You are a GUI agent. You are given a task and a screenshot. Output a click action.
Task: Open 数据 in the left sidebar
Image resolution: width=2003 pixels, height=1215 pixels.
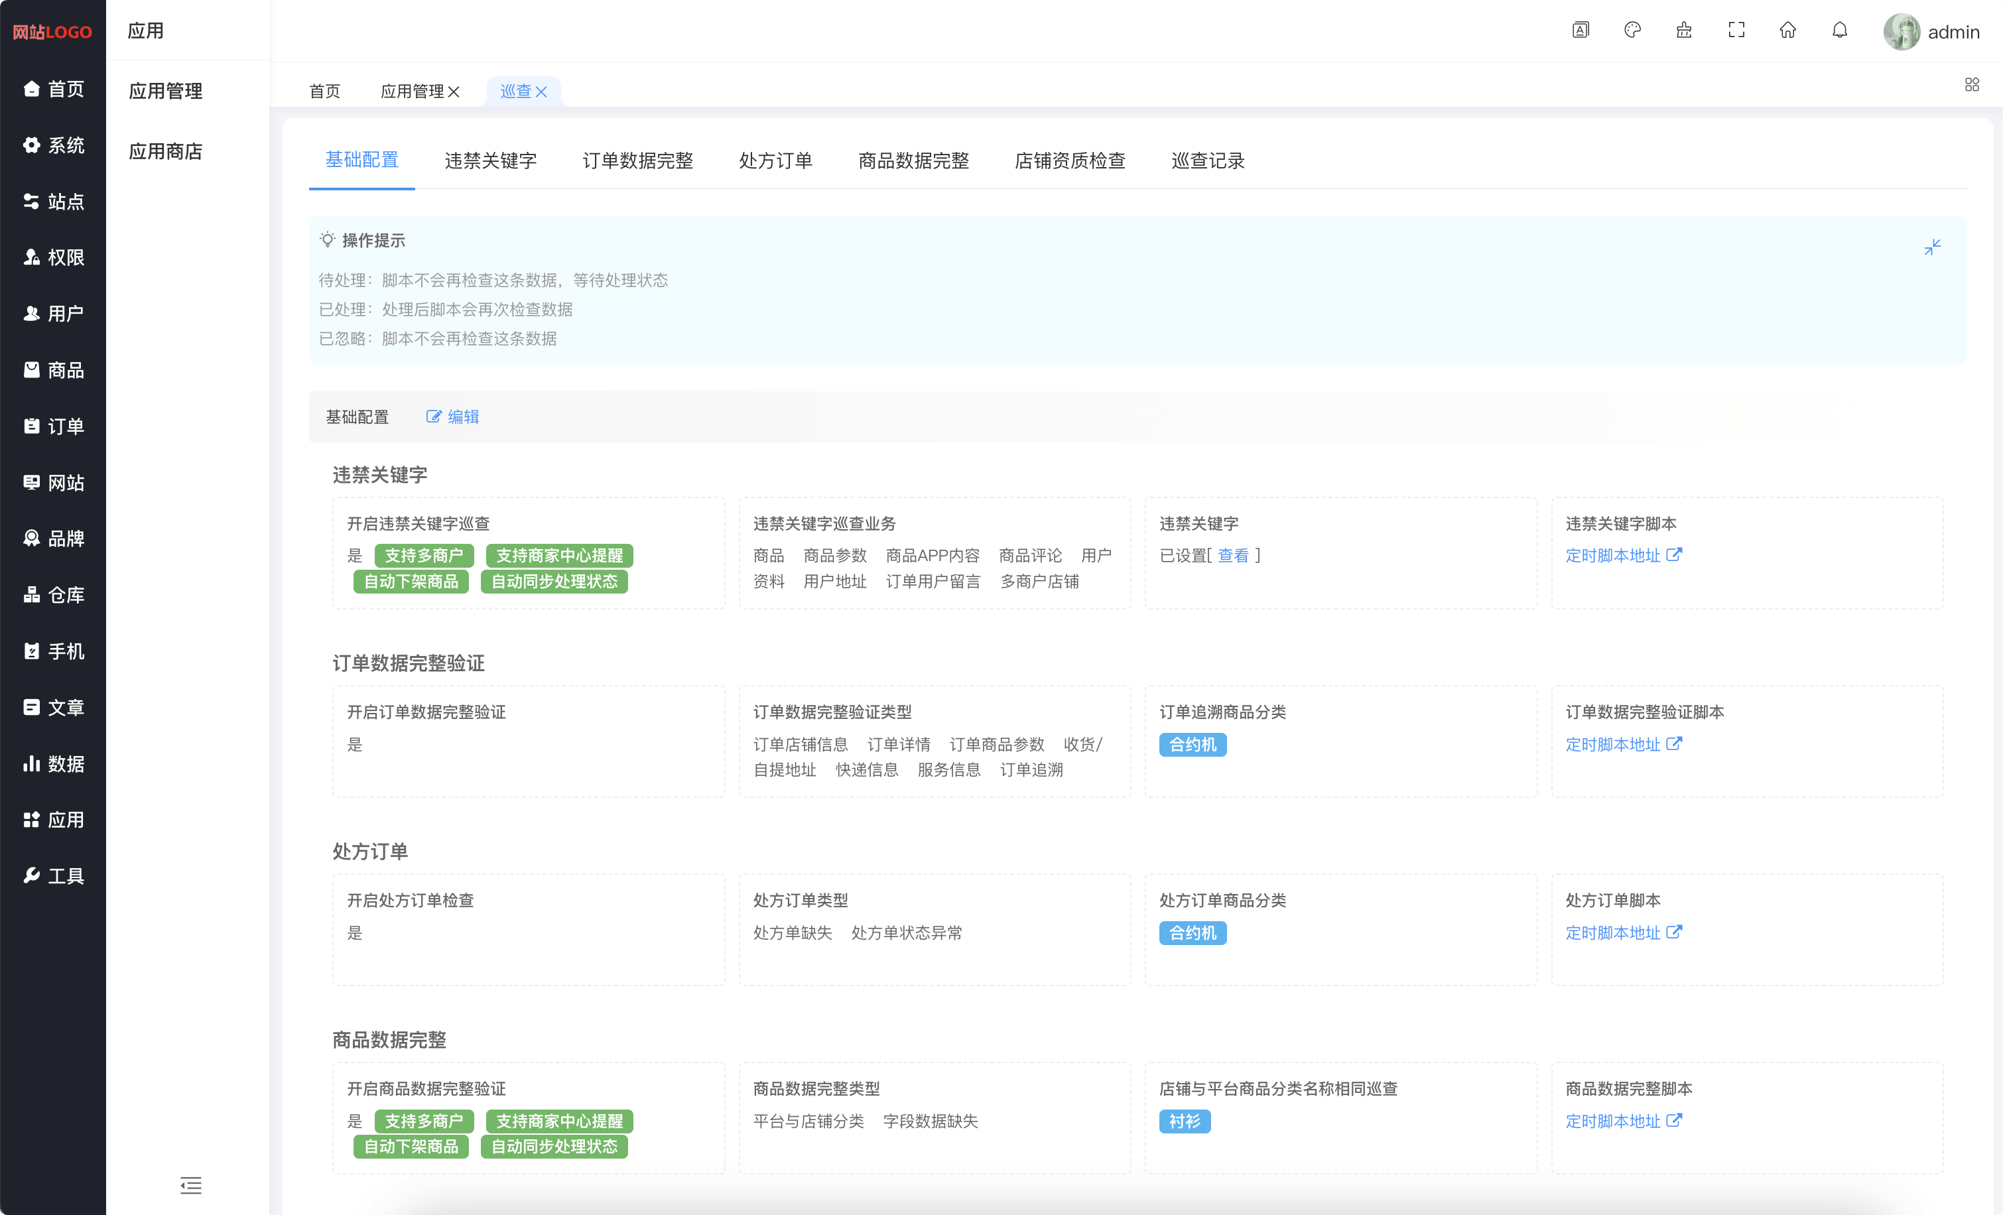(x=54, y=764)
